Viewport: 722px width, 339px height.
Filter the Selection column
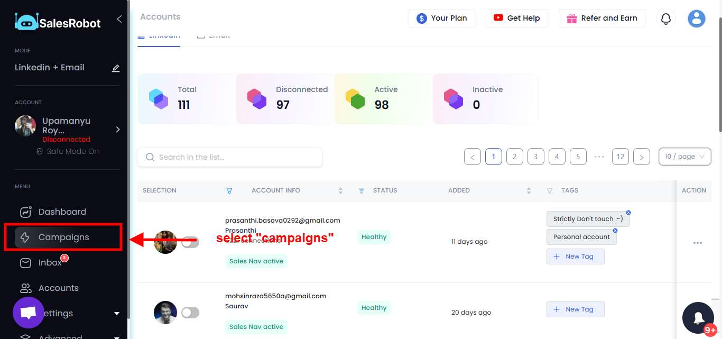[229, 191]
